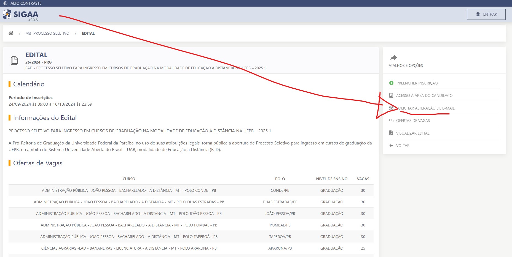This screenshot has height=257, width=512.
Task: Open Processo Seletivo breadcrumb link
Action: 51,33
